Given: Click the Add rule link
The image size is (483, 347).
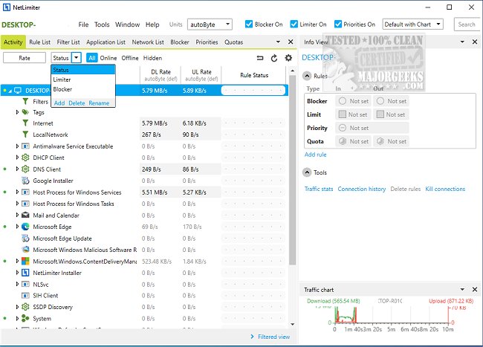Looking at the screenshot, I should (x=315, y=155).
